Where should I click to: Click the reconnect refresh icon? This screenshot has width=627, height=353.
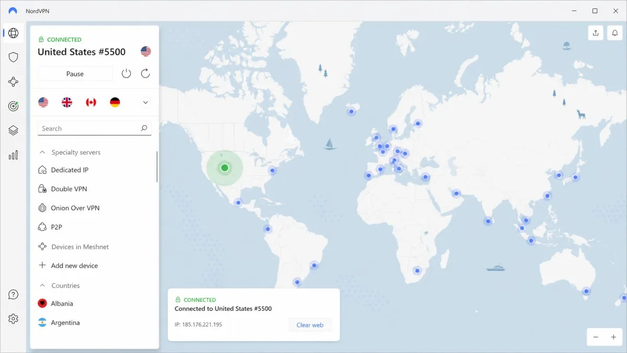(x=146, y=74)
